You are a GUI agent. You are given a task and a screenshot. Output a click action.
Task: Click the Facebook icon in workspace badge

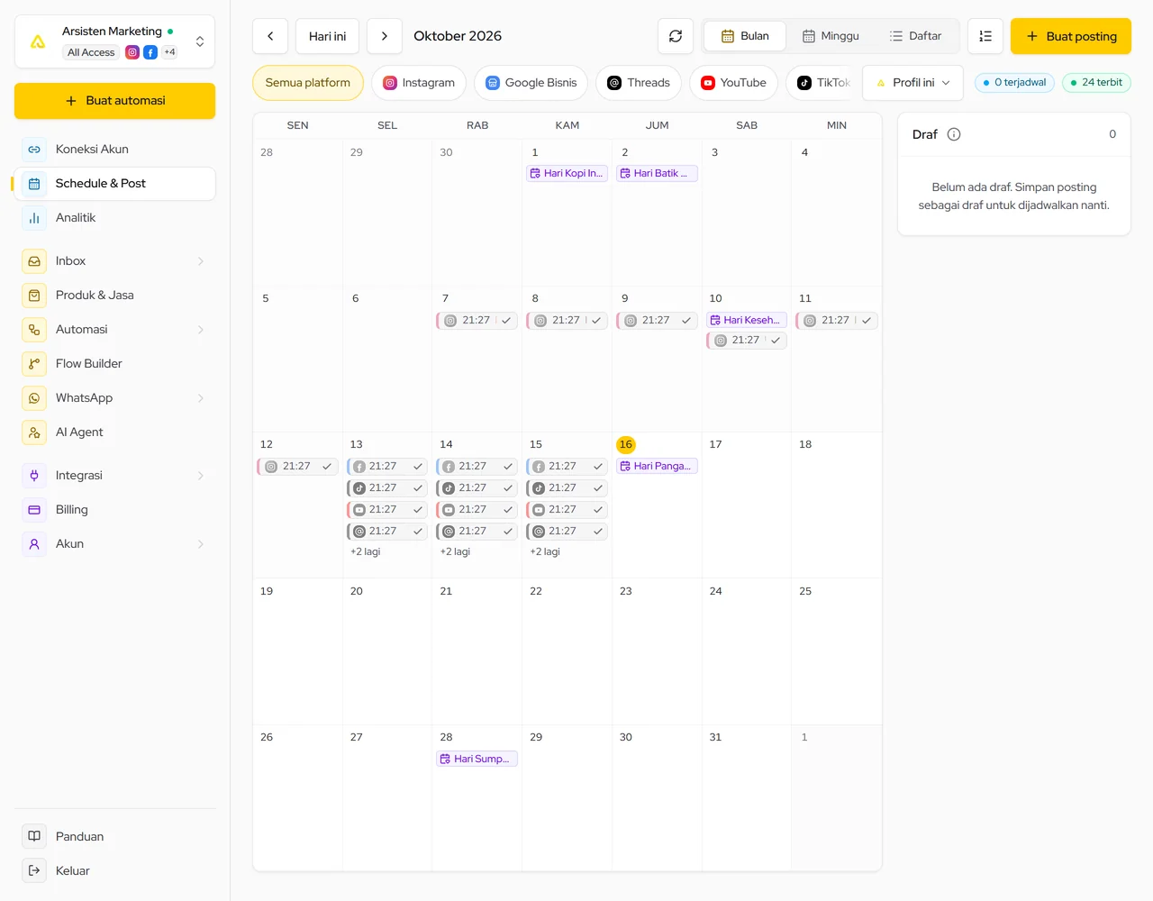coord(150,52)
